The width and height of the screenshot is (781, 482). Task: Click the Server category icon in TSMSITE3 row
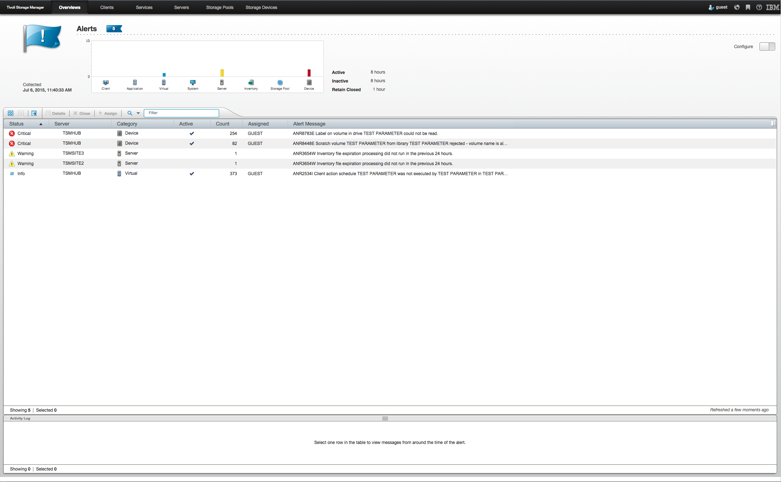pos(119,154)
